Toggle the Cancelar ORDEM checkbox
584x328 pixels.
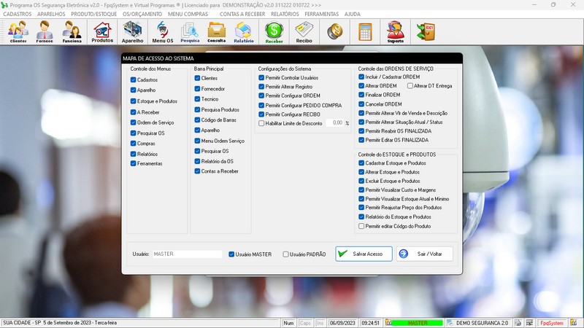[x=361, y=104]
